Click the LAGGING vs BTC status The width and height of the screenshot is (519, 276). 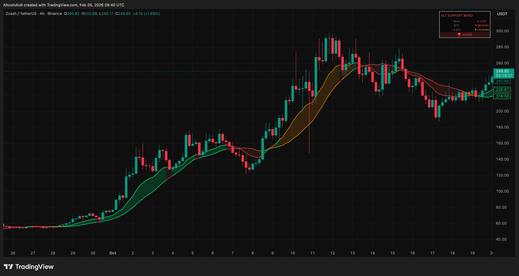482,30
